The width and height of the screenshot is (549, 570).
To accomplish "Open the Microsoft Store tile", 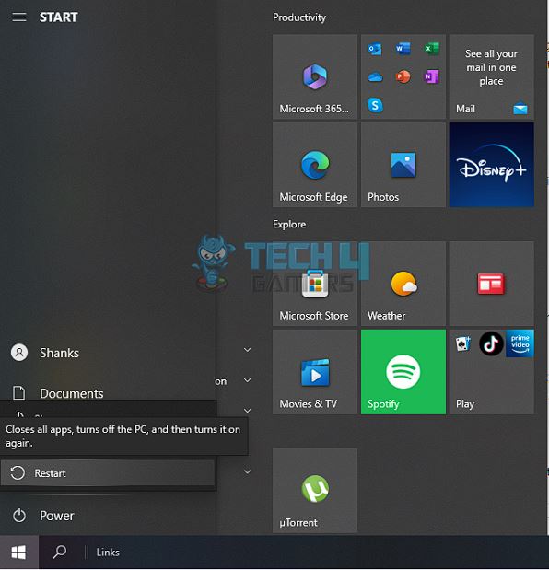I will tap(315, 284).
